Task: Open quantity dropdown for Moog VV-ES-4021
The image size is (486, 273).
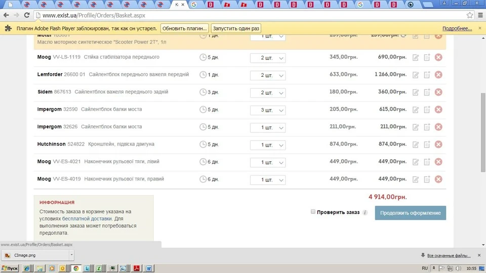Action: point(268,162)
